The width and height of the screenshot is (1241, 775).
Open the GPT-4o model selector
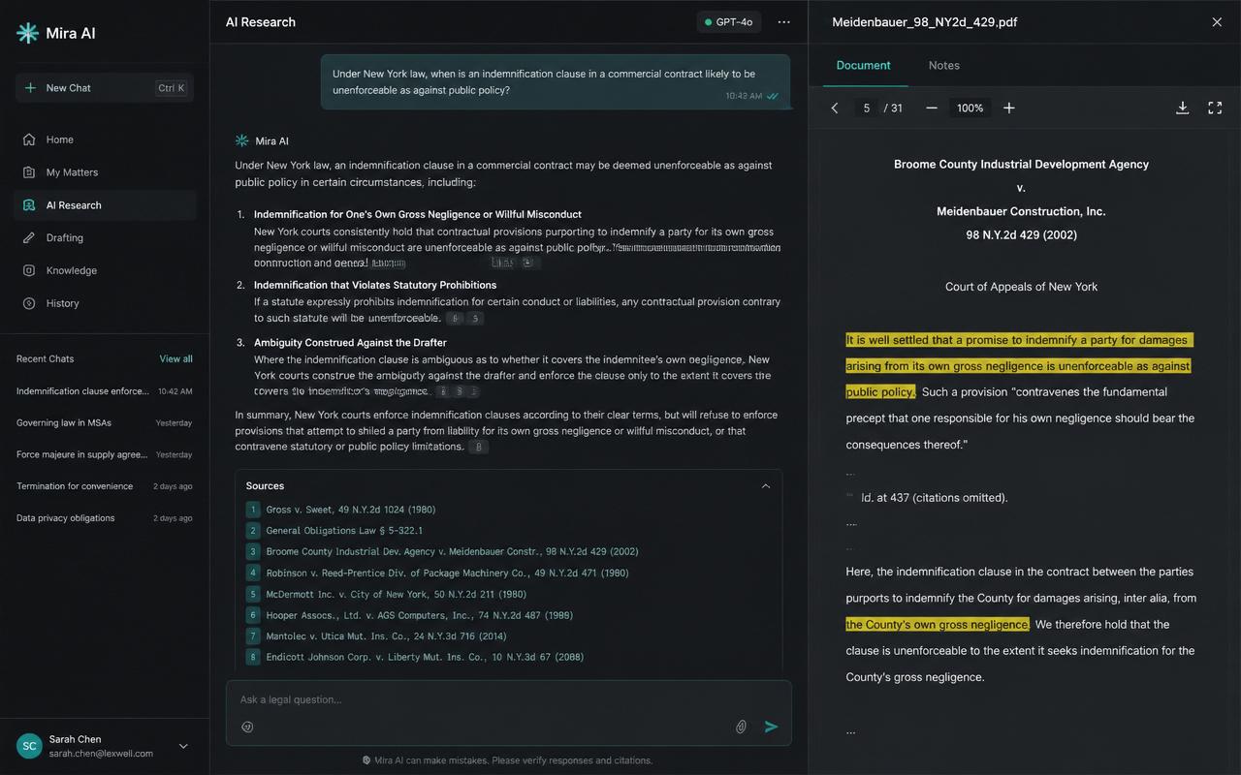(x=728, y=22)
